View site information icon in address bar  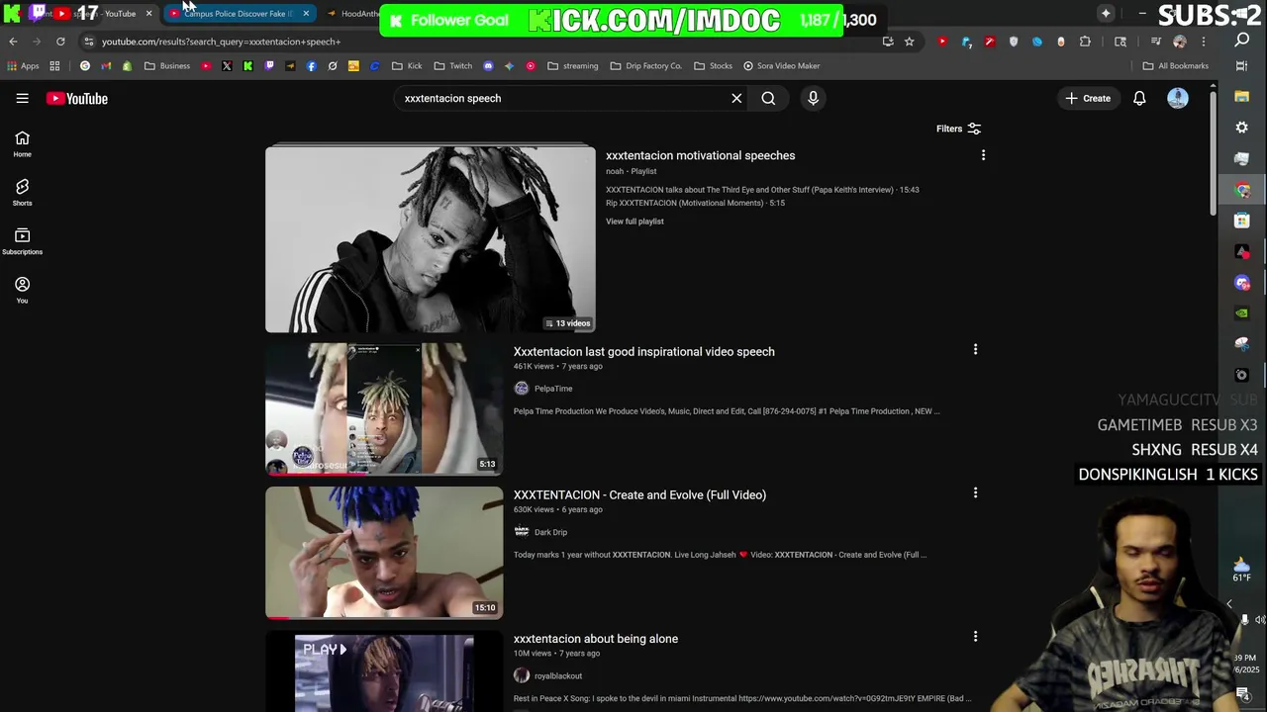click(x=88, y=42)
